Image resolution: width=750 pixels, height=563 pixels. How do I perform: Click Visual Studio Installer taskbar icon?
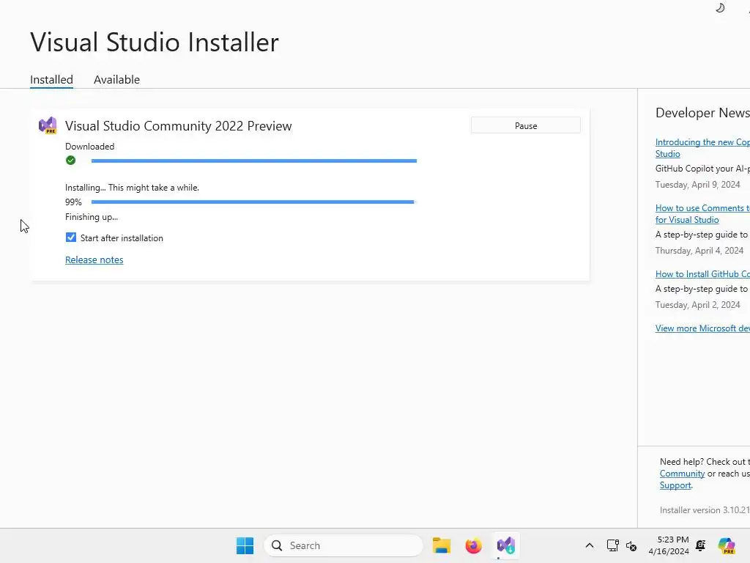tap(505, 545)
